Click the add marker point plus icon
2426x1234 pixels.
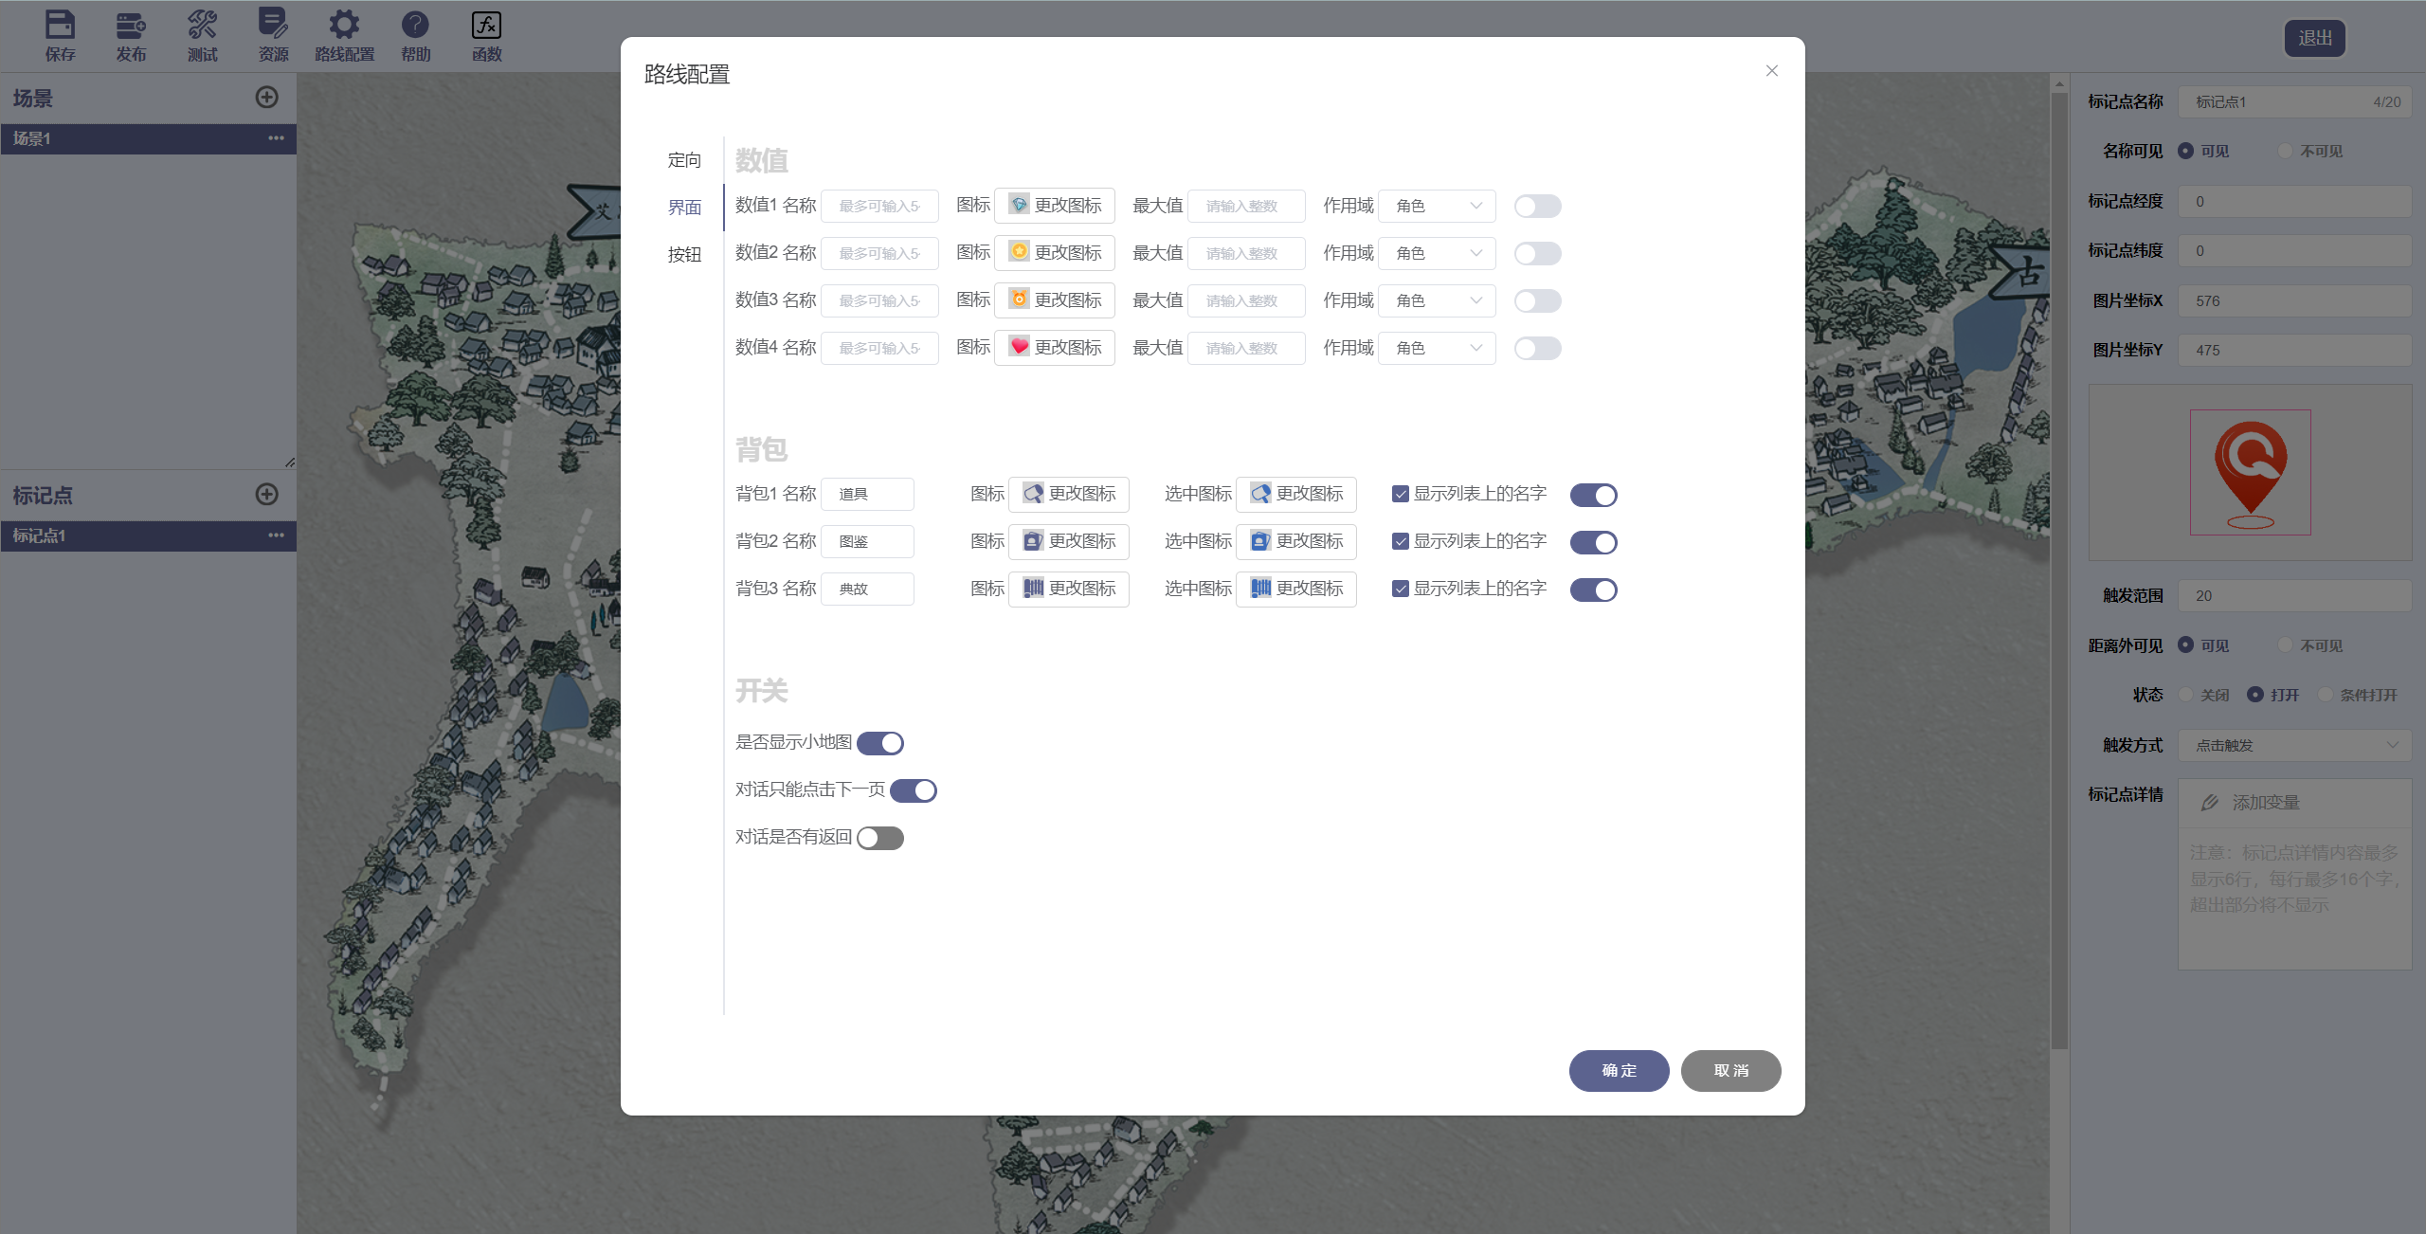coord(267,495)
